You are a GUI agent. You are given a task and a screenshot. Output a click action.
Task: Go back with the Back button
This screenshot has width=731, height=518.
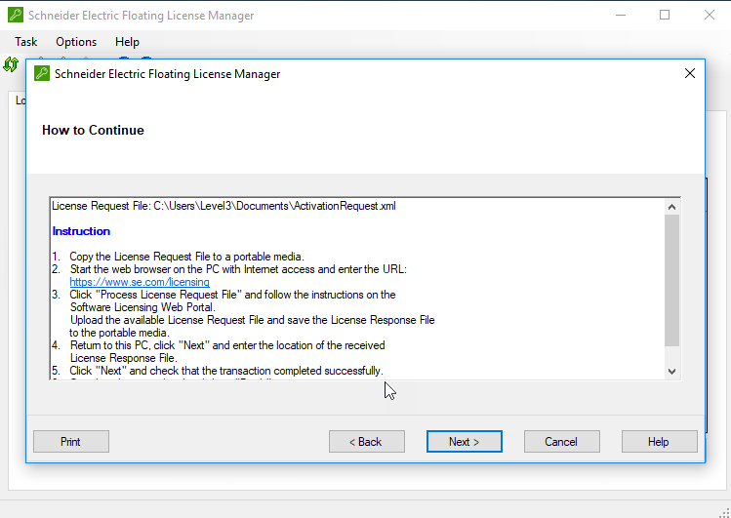coord(366,441)
